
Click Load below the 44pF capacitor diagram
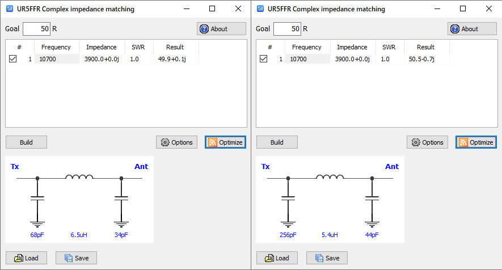pyautogui.click(x=277, y=258)
